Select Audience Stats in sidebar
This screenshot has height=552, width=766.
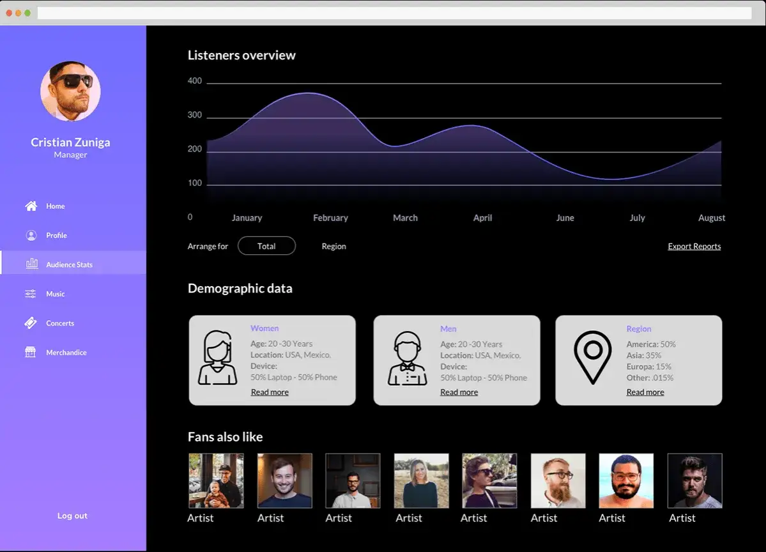(x=73, y=263)
